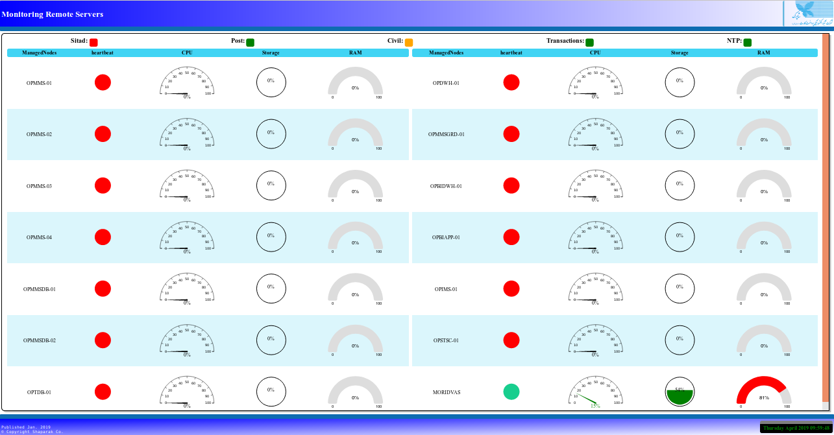
Task: Click the red heartbeat indicator for OPMMSGRD-01
Action: [x=511, y=134]
